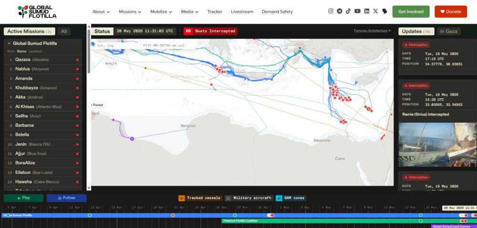Switch to the Updates tab
477x228 pixels.
click(416, 31)
